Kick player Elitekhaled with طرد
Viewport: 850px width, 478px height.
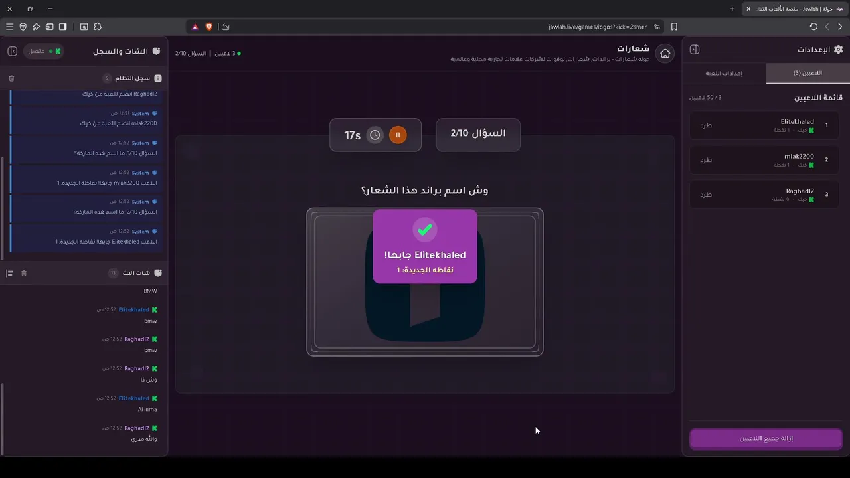pos(705,125)
